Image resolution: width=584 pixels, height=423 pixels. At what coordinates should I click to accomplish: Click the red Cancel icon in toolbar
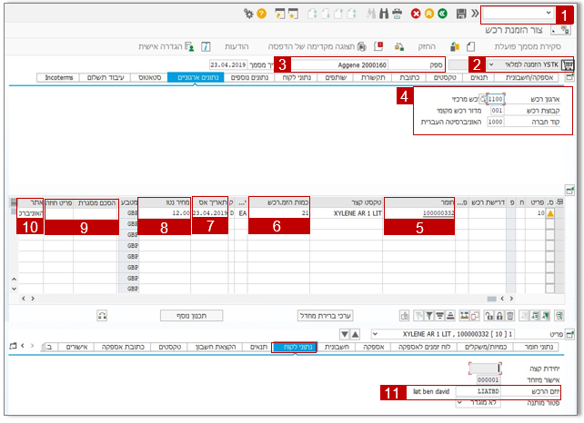click(x=416, y=14)
